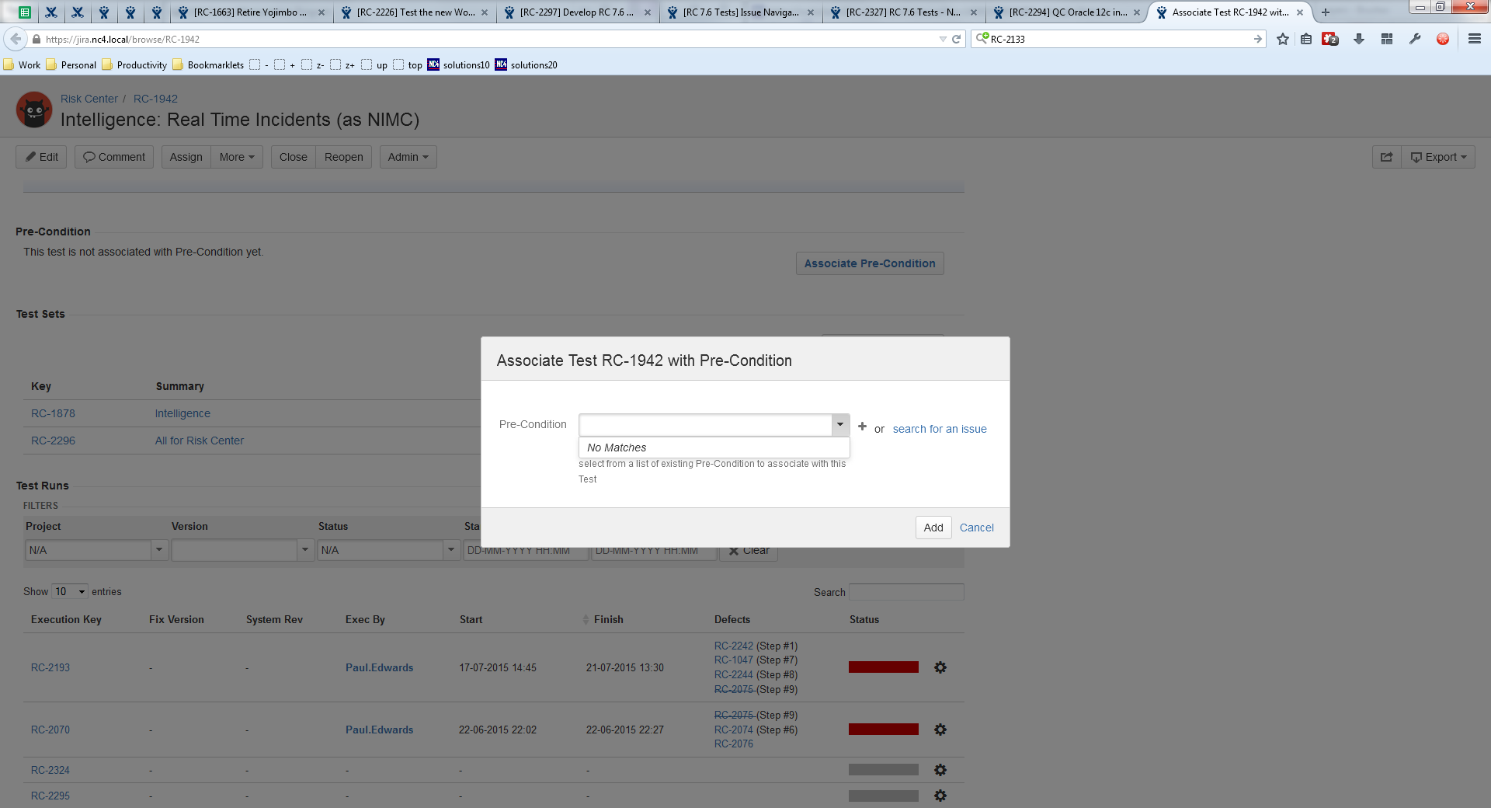The width and height of the screenshot is (1491, 808).
Task: Click inside the Search field above the test runs table
Action: pos(905,591)
